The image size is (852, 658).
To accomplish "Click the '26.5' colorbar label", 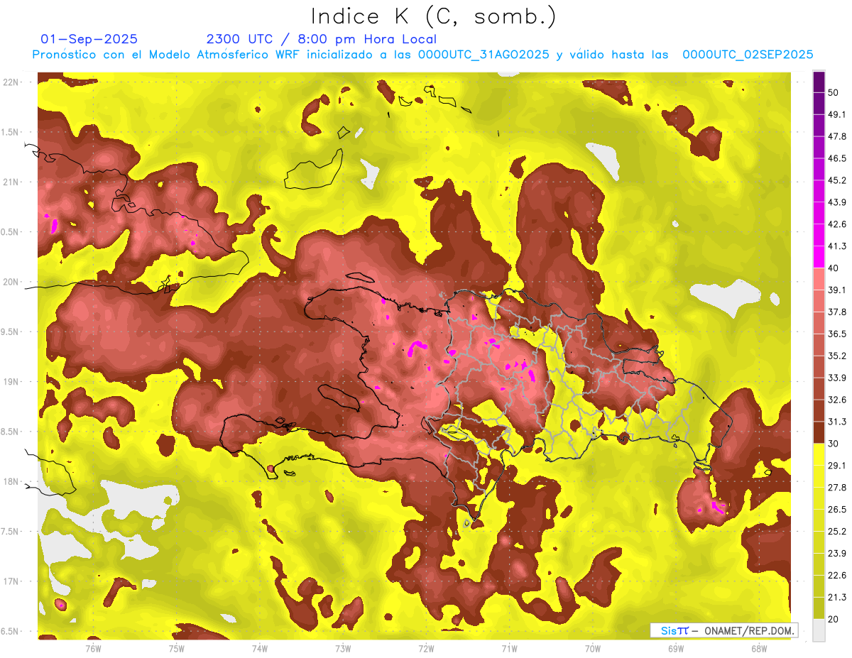I will (x=837, y=509).
